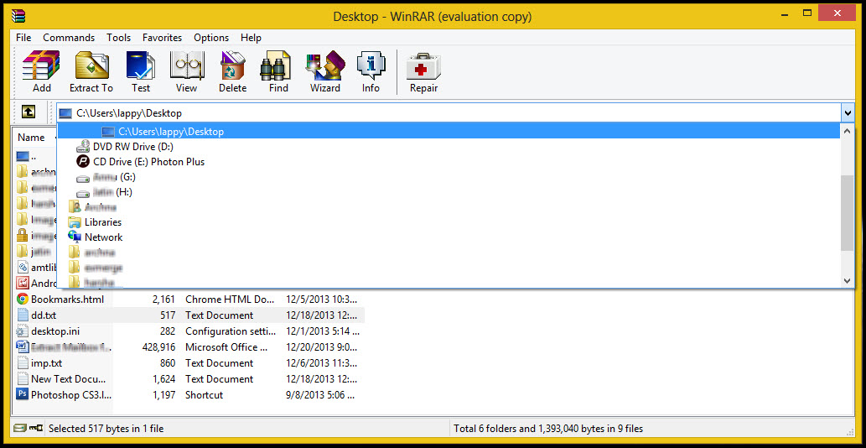Open the Tools menu
The width and height of the screenshot is (866, 448).
(119, 38)
